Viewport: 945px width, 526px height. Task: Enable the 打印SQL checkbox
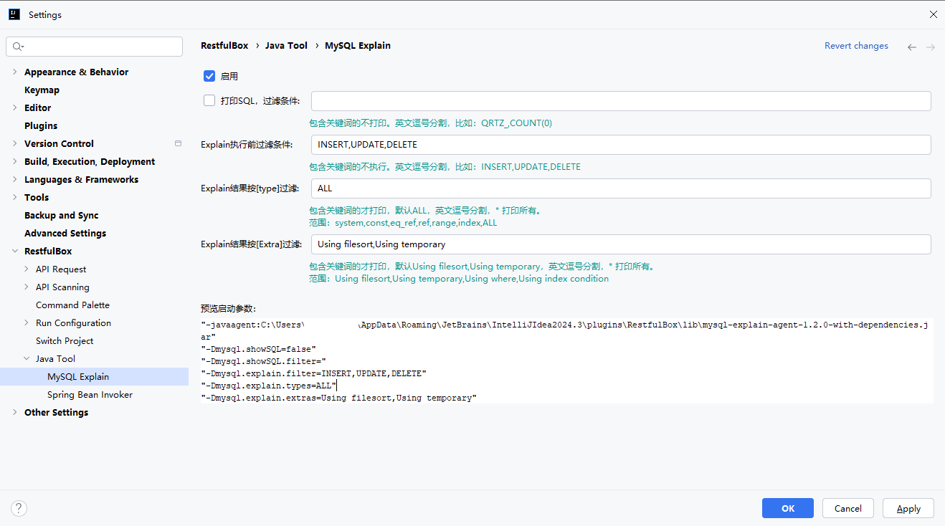(209, 100)
